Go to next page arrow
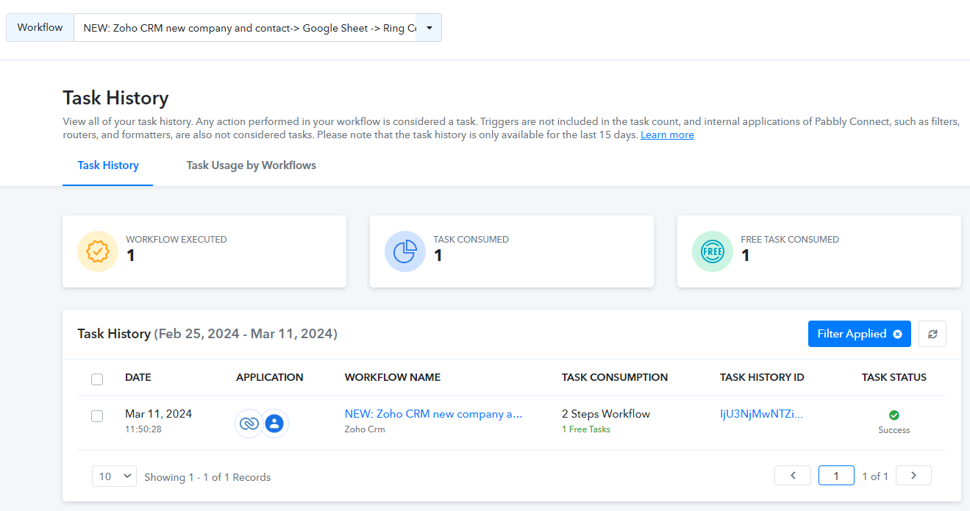 (913, 476)
